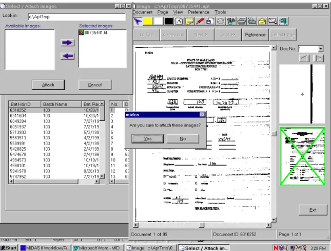Open the Preference menu
The image size is (331, 251).
point(199,12)
